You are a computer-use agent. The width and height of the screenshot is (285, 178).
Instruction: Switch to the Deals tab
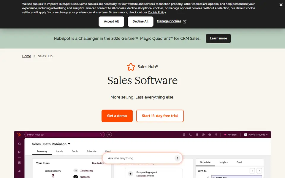coord(75,151)
